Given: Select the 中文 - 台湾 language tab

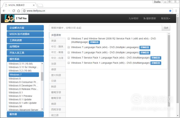Looking at the screenshot, I should [x=57, y=58].
